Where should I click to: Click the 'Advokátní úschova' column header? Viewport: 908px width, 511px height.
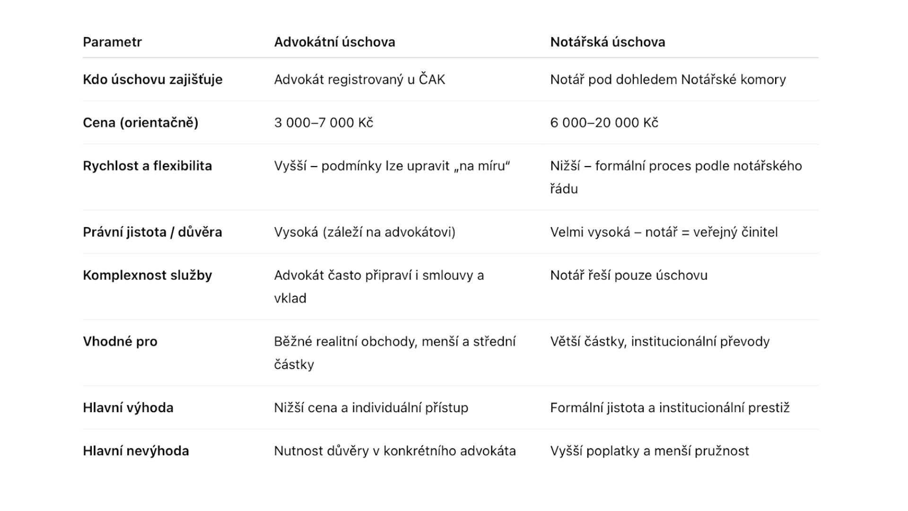(334, 42)
